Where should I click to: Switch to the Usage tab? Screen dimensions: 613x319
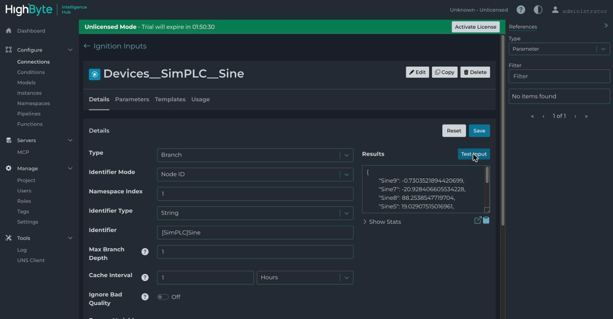pyautogui.click(x=200, y=99)
